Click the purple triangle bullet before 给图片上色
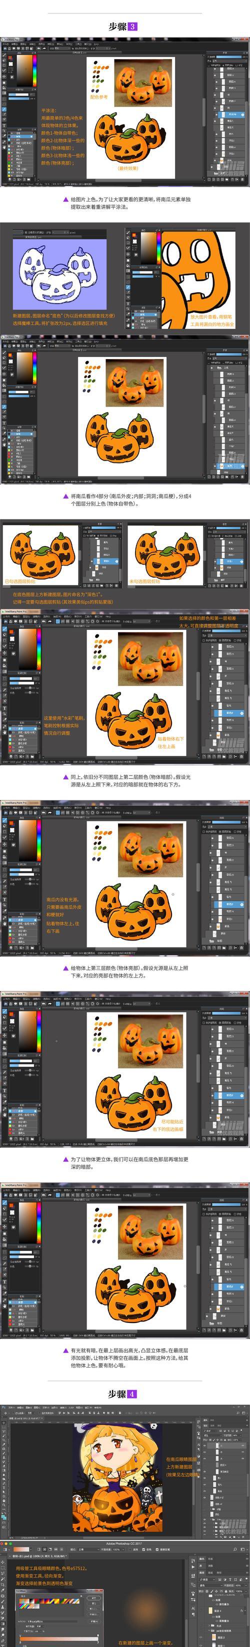Screen dimensions: 250x1647 click(66, 199)
